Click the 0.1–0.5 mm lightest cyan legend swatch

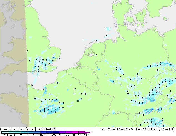point(5,132)
